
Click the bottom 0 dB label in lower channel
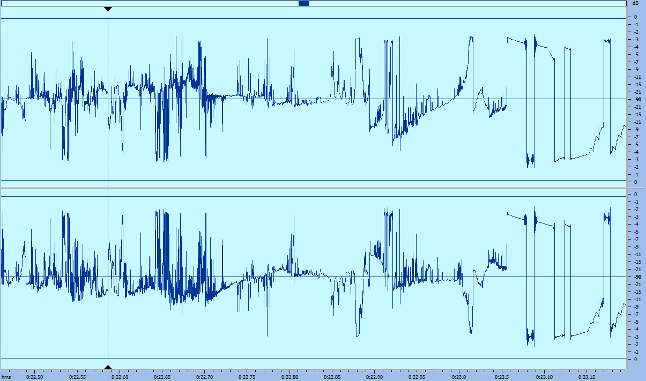pos(636,359)
